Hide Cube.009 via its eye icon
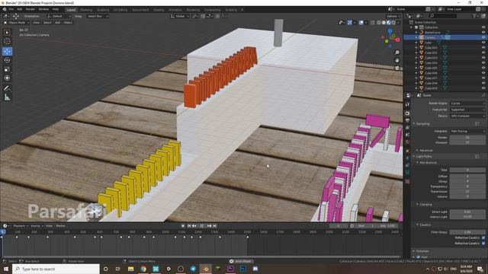The image size is (488, 274). pyautogui.click(x=483, y=88)
